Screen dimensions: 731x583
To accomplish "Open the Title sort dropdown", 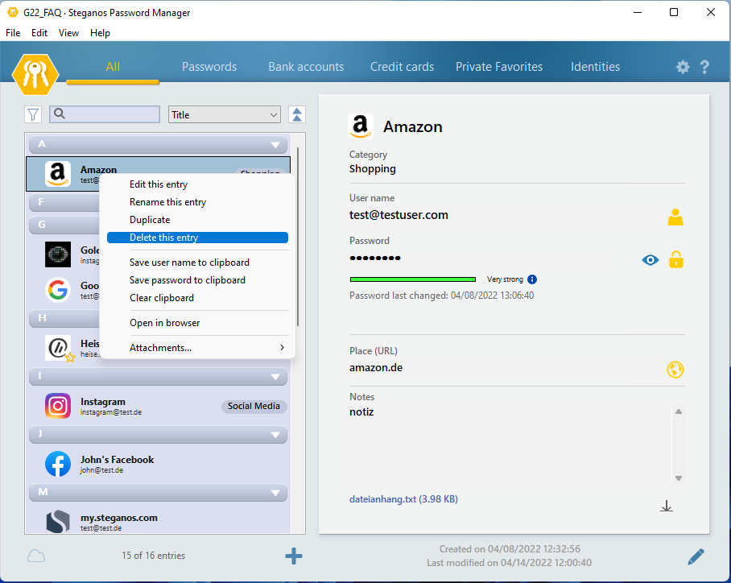I will point(225,115).
